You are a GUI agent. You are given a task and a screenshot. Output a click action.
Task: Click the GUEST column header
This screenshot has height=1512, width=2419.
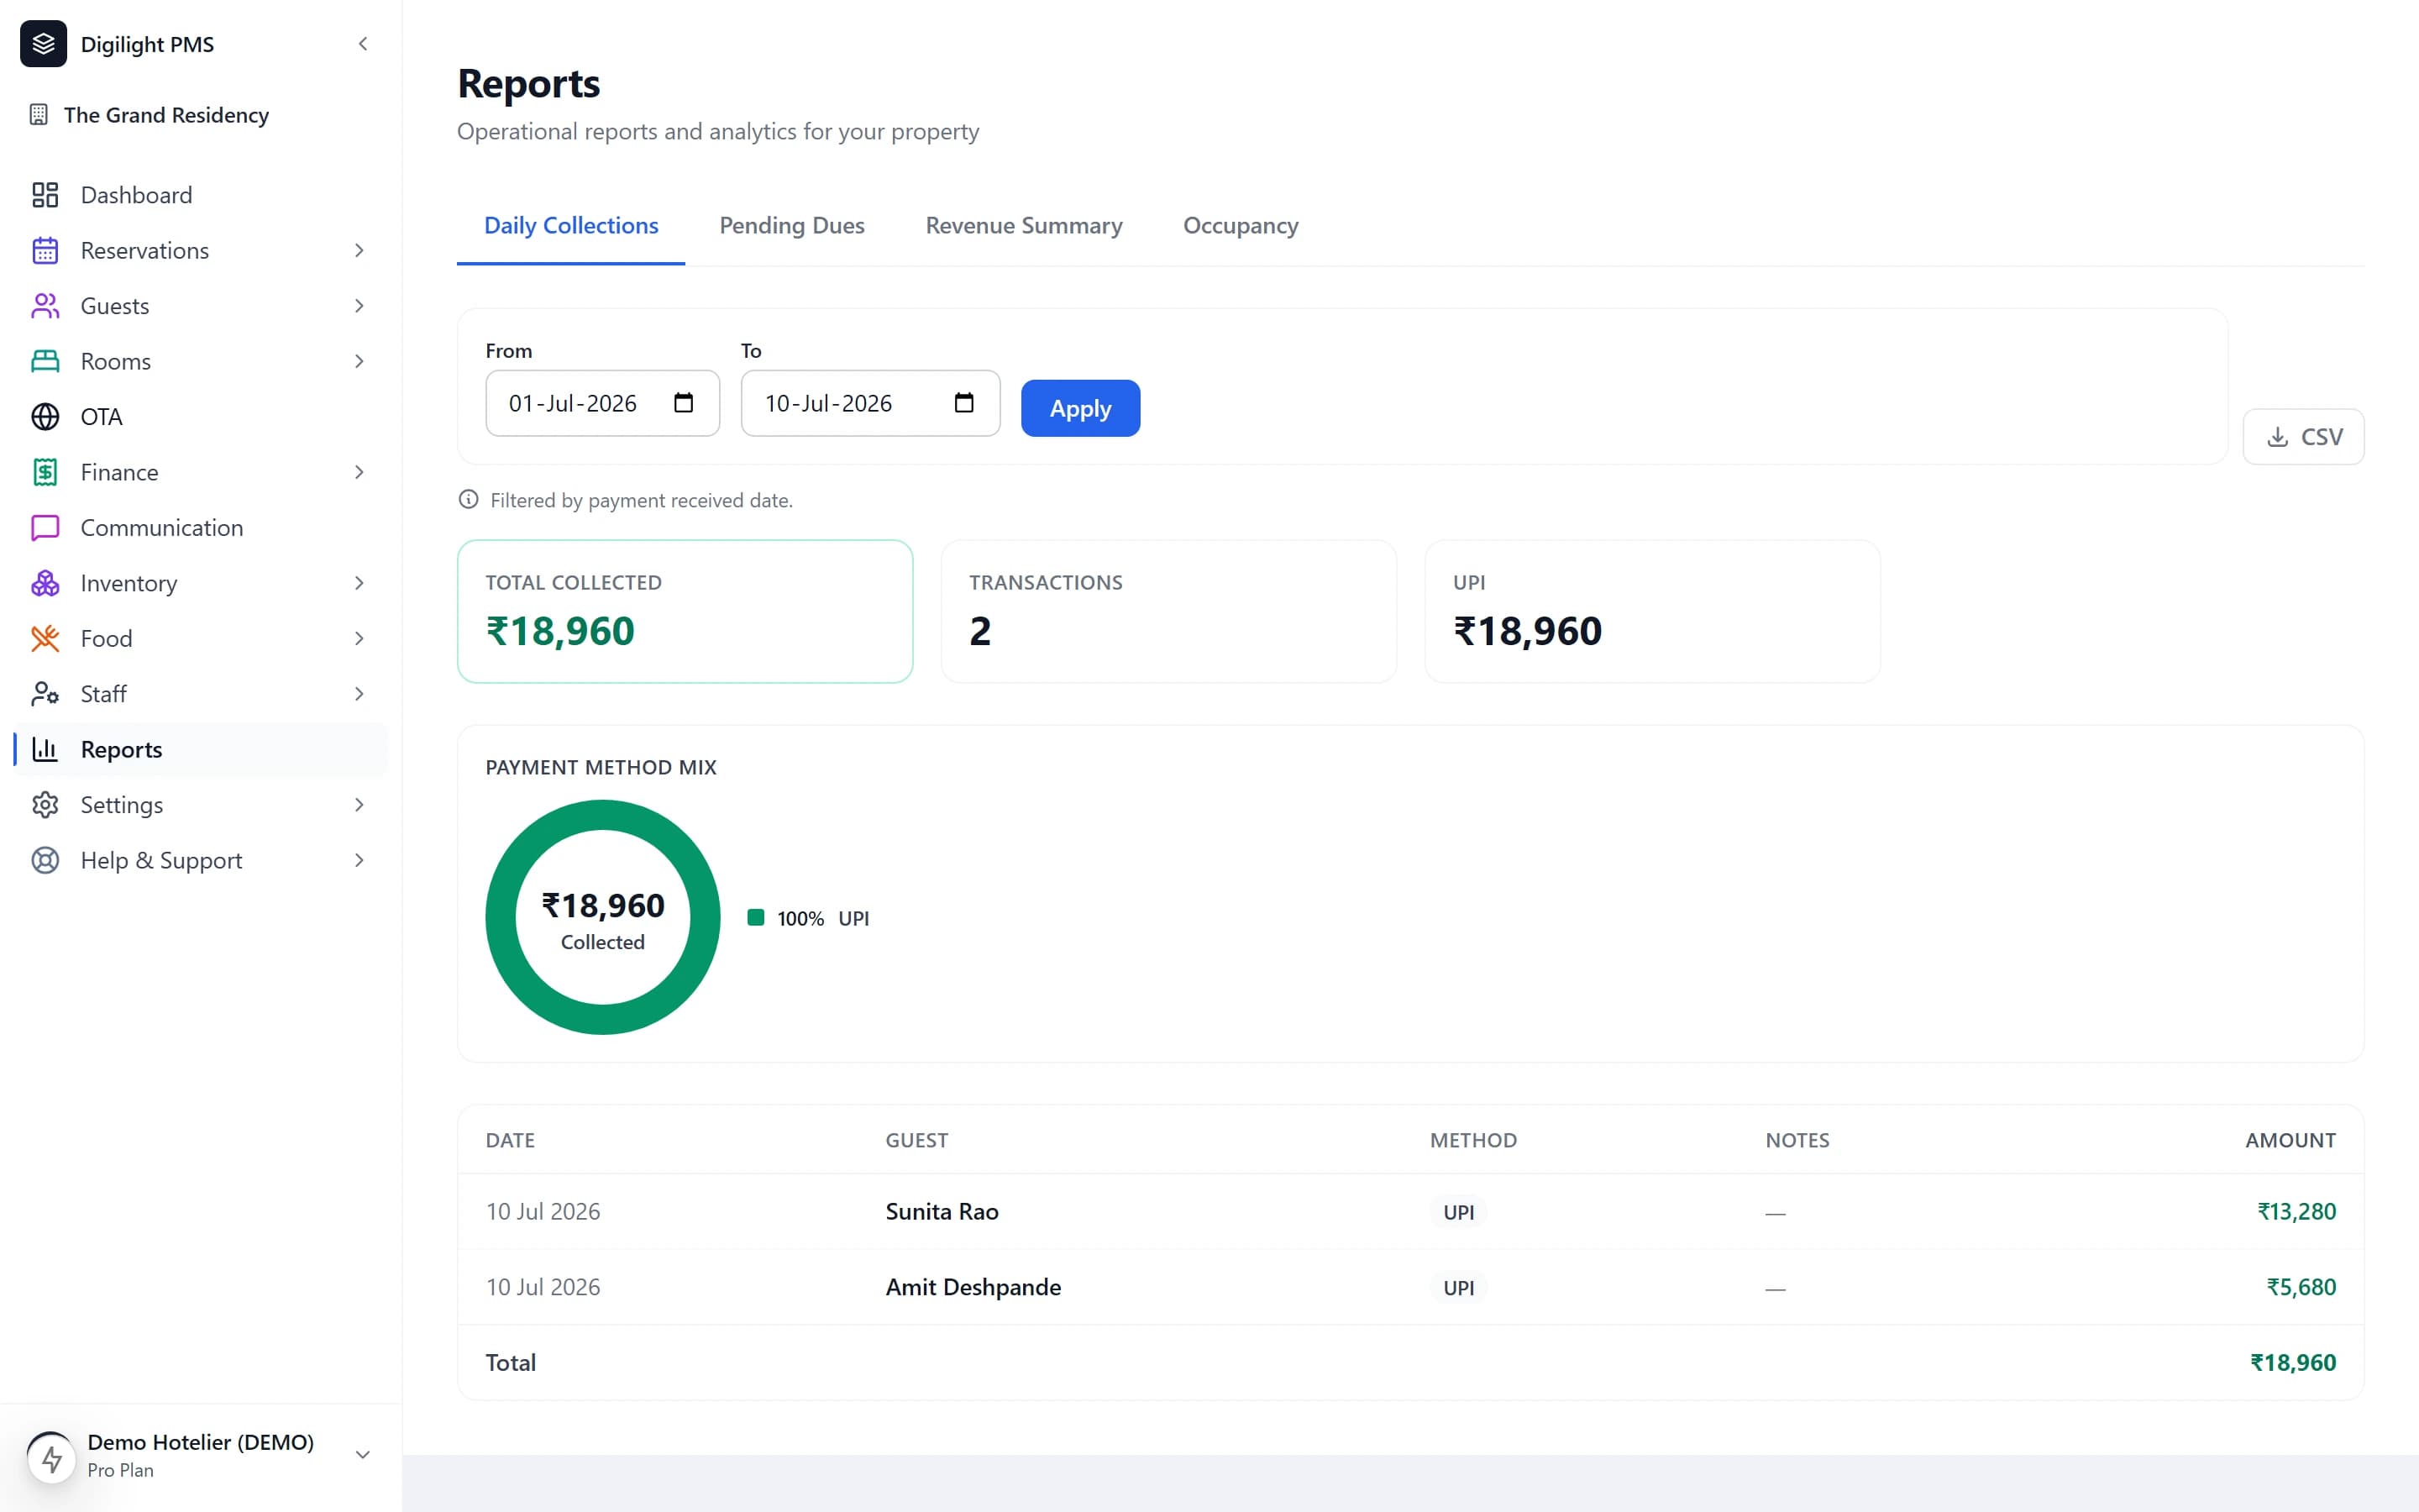pos(916,1140)
